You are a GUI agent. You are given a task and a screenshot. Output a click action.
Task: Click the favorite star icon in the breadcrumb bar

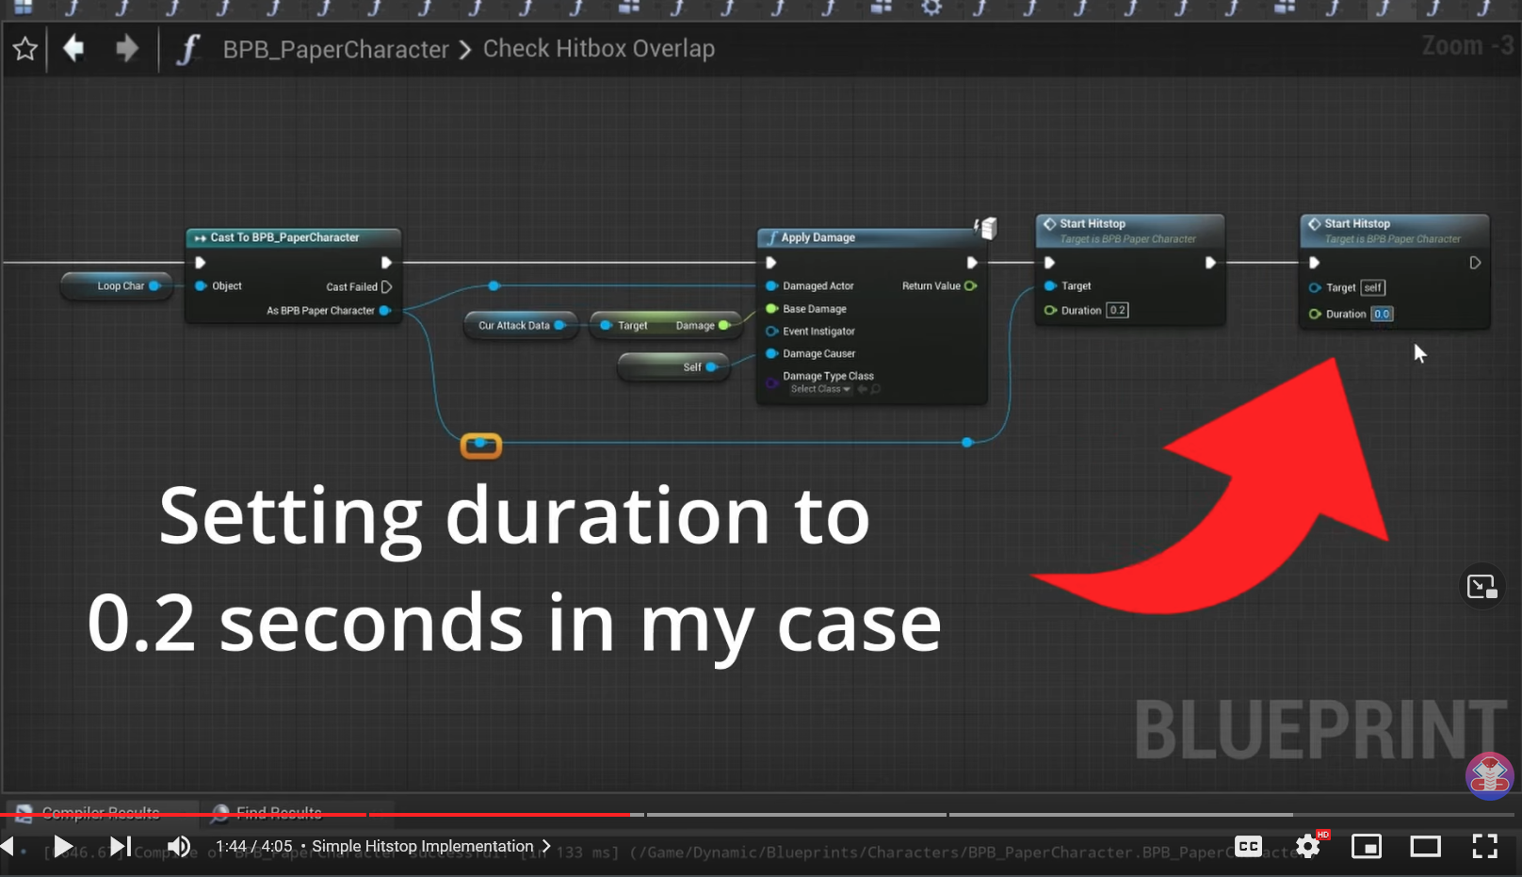25,48
